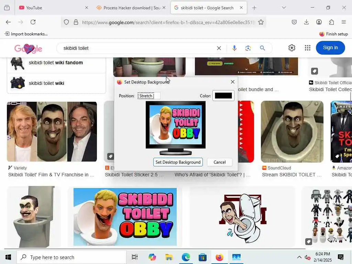This screenshot has width=352, height=264.
Task: Open Microsoft Edge from the taskbar
Action: [x=186, y=257]
